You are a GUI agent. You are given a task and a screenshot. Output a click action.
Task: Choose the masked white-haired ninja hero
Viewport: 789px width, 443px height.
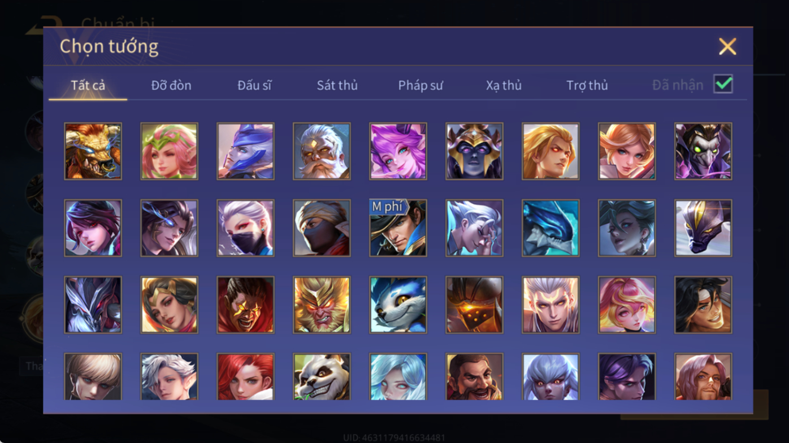pos(245,228)
